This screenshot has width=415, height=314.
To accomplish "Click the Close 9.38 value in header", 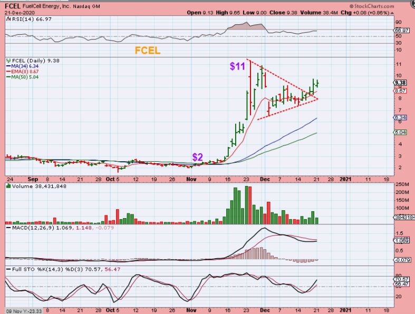I will click(283, 13).
